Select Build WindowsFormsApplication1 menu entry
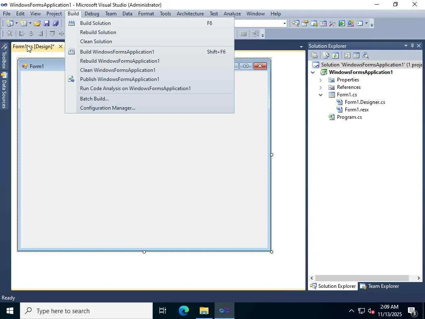This screenshot has width=425, height=319. [149, 52]
